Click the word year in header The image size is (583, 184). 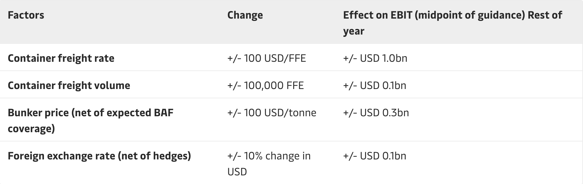coord(354,31)
